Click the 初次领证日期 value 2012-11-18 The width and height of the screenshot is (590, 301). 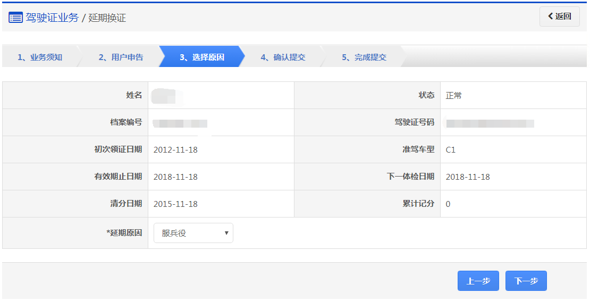175,150
